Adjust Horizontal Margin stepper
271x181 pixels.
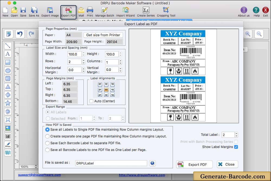click(x=84, y=70)
